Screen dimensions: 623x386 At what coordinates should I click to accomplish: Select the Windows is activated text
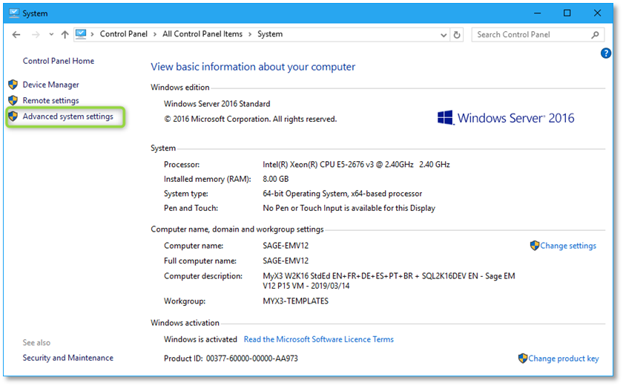tap(200, 339)
